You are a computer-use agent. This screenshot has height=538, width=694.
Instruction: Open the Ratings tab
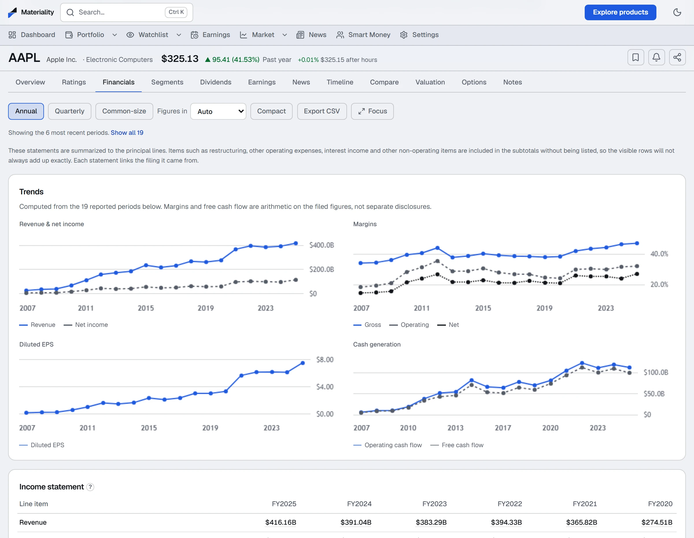click(x=74, y=82)
